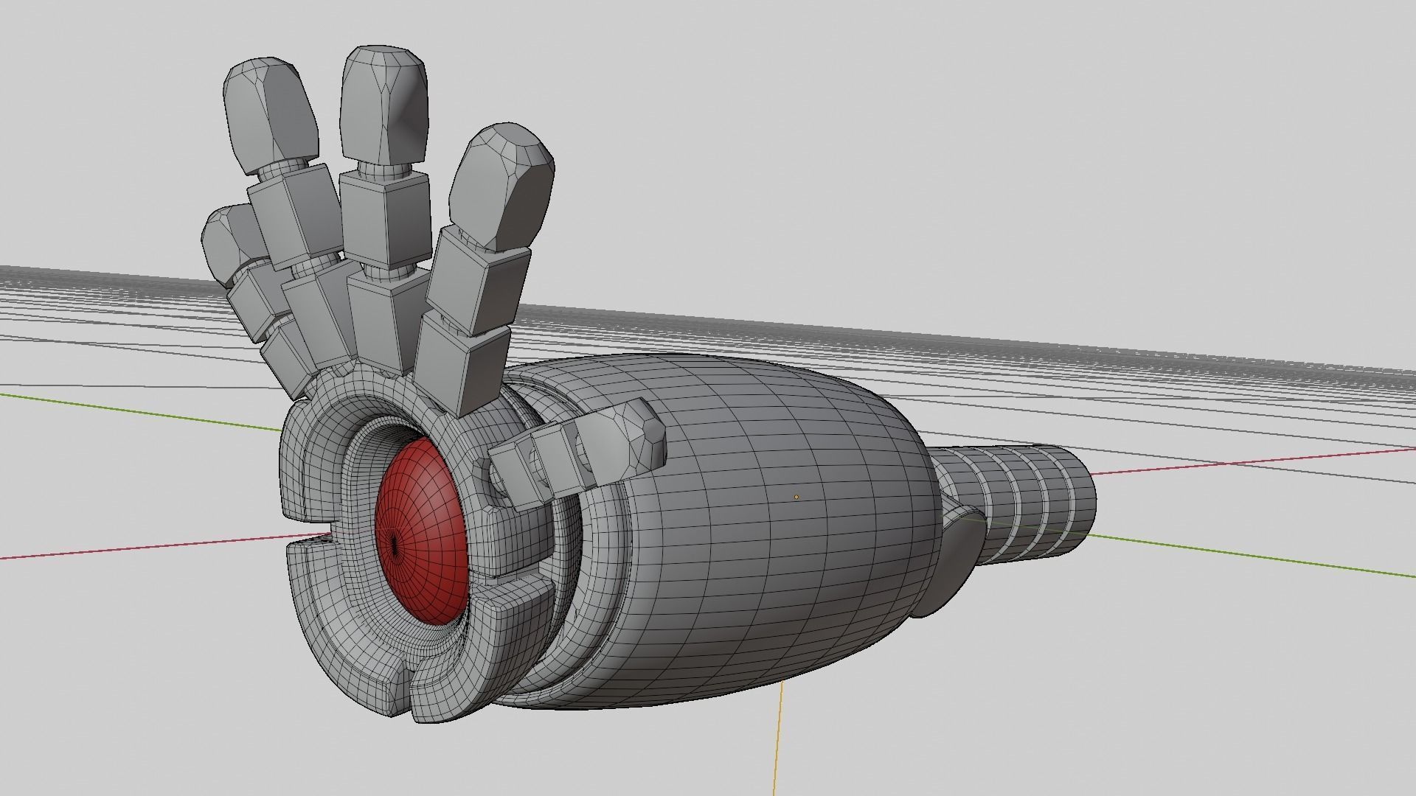Click the orange origin dot on forearm
1416x796 pixels.
point(796,497)
